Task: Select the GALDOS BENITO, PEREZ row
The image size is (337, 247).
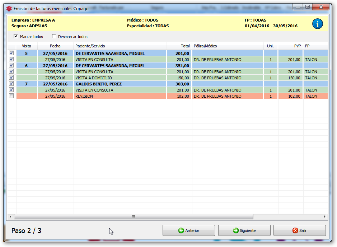Action: pyautogui.click(x=98, y=84)
